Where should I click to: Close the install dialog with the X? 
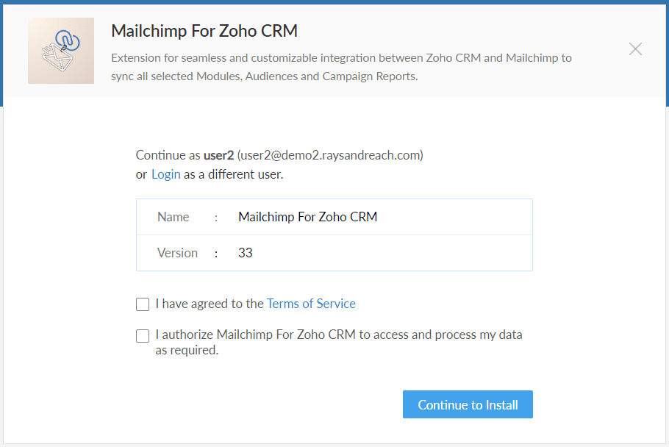(635, 49)
